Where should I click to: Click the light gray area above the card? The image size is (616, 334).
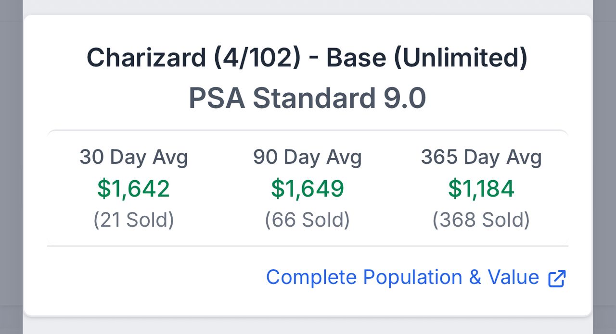point(308,7)
